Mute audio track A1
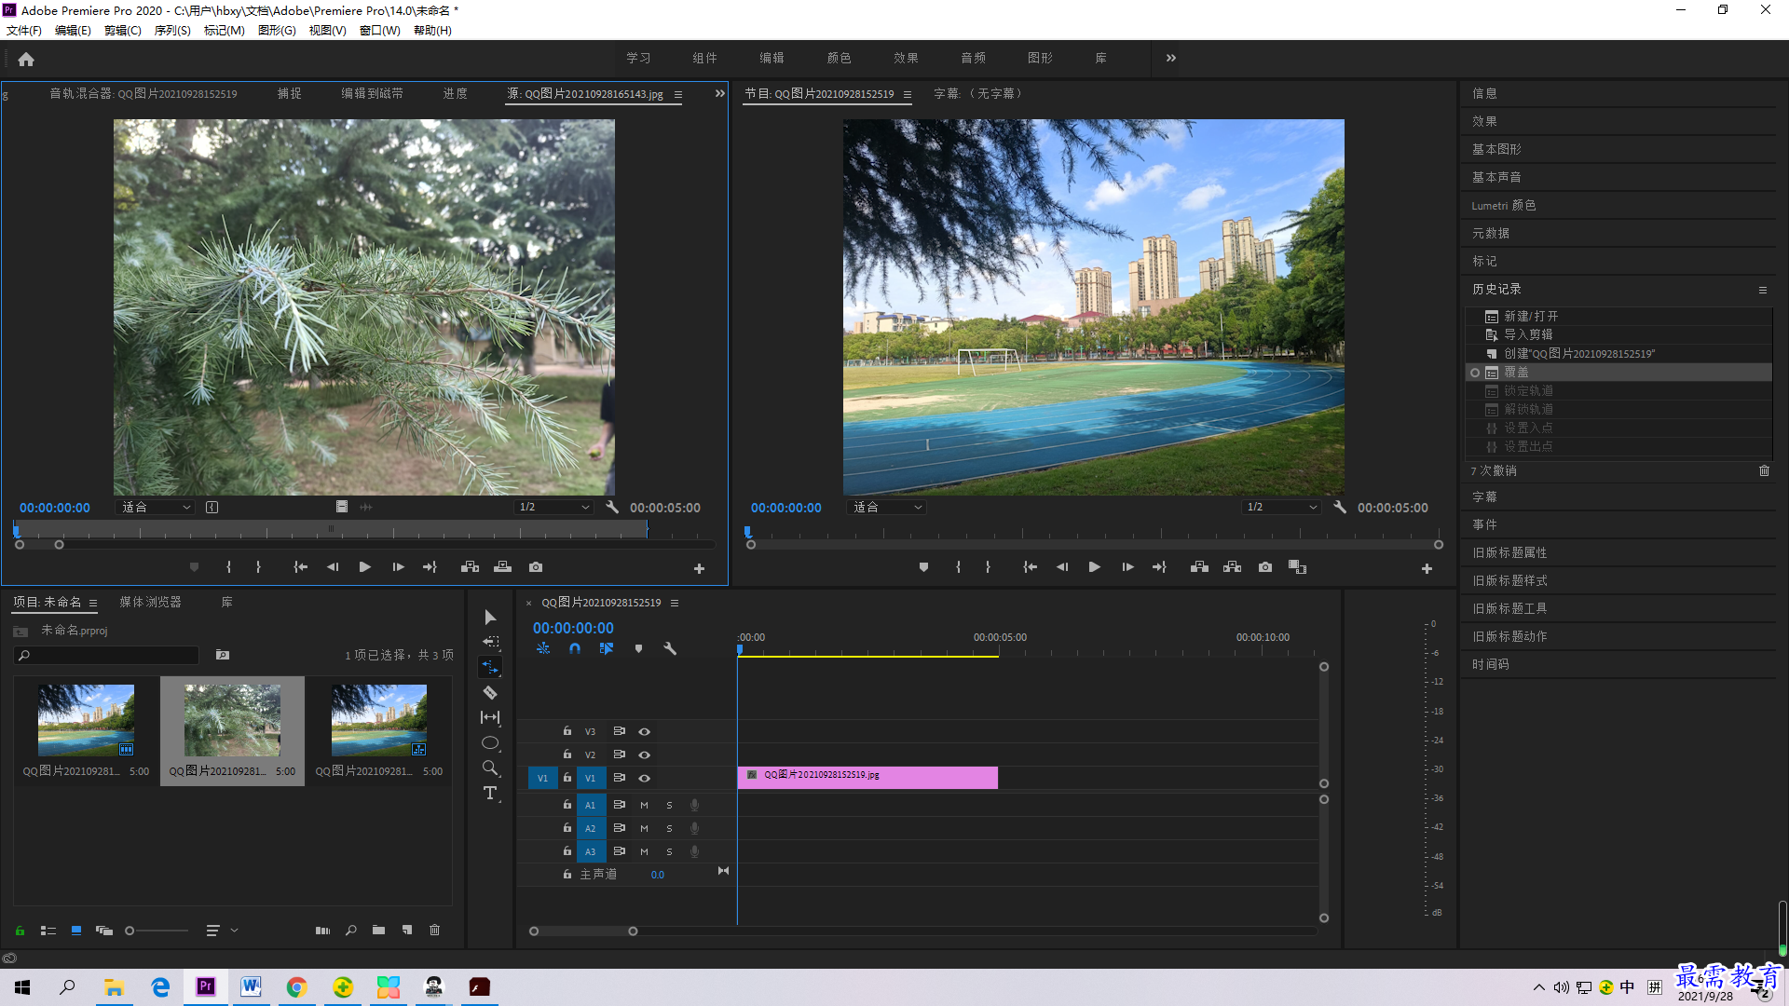The width and height of the screenshot is (1789, 1006). pos(644,805)
